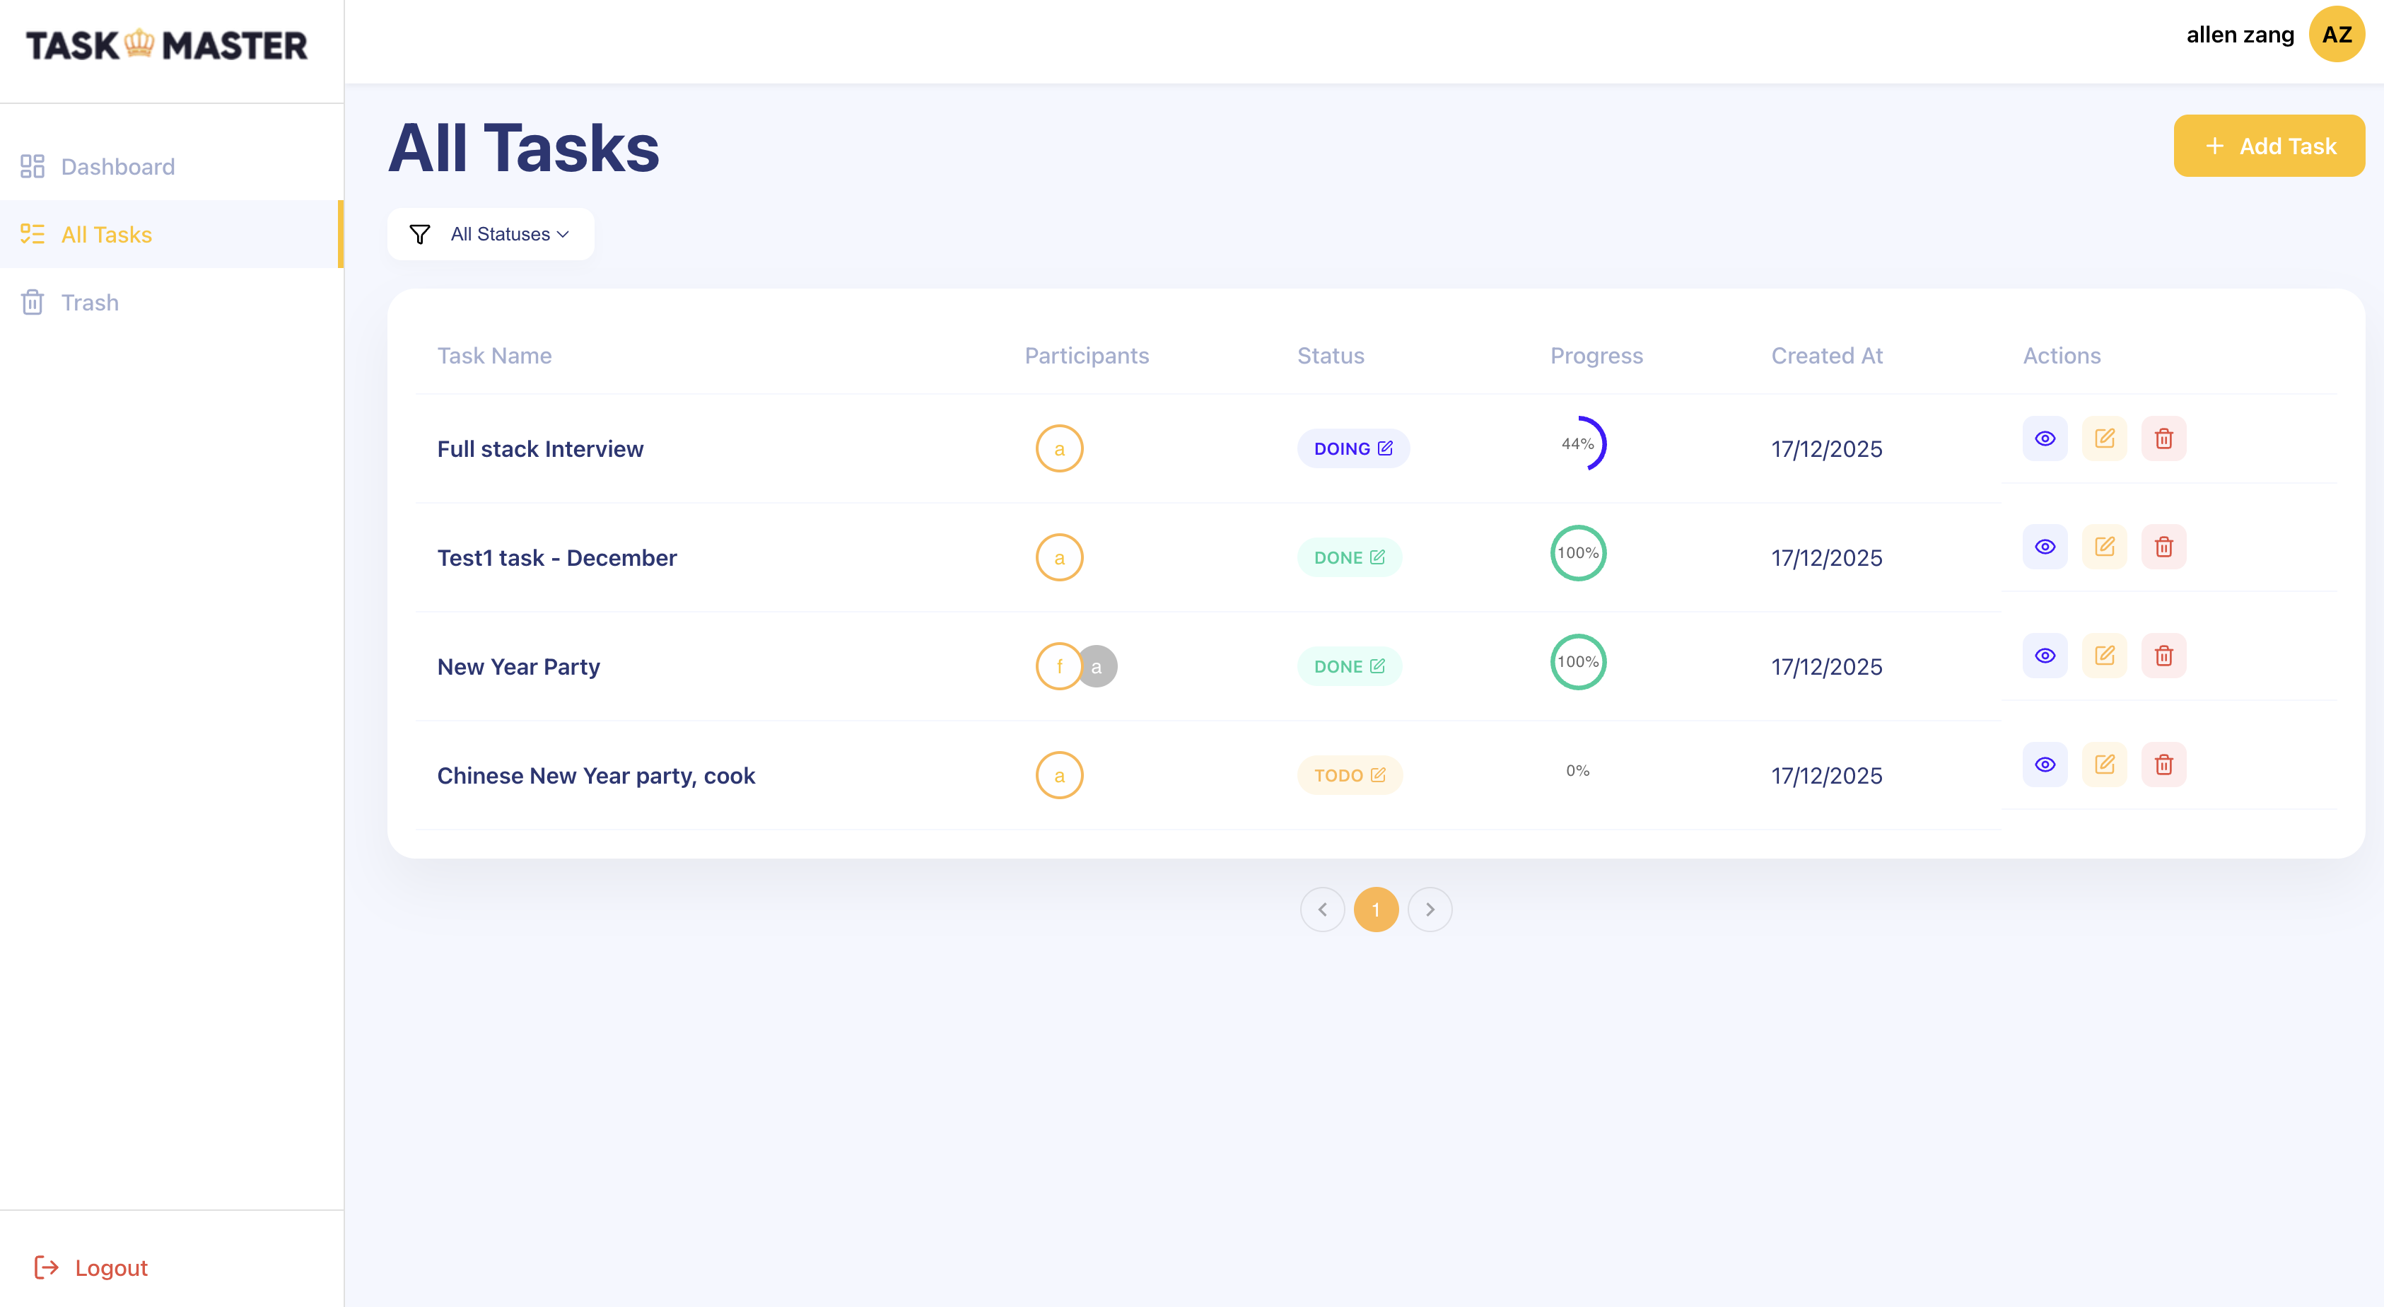View New Year Party via eye icon

[2045, 656]
